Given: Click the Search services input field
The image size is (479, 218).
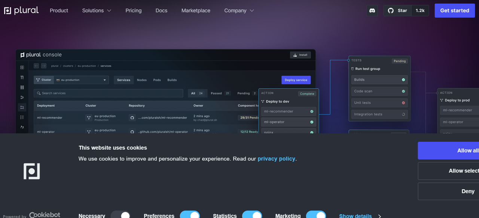Looking at the screenshot, I should (x=109, y=93).
